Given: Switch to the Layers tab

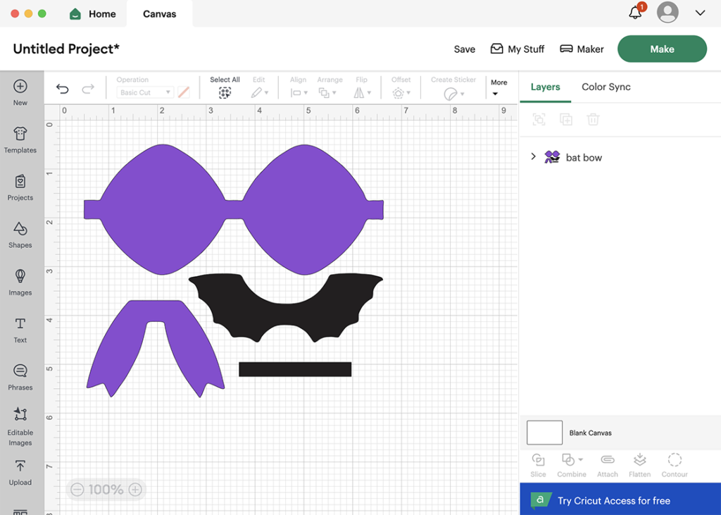Looking at the screenshot, I should [x=546, y=87].
